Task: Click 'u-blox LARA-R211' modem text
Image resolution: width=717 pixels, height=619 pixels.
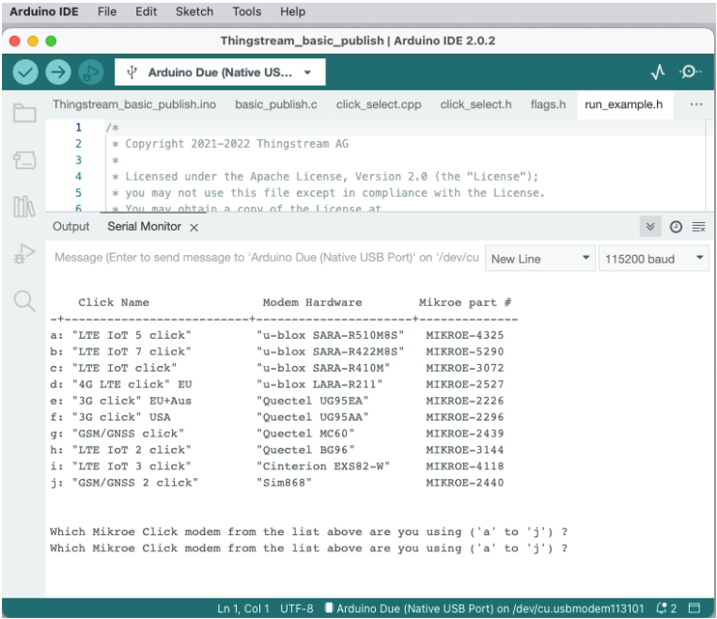Action: click(x=320, y=384)
